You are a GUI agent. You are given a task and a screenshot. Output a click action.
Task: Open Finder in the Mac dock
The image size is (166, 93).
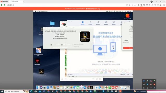pyautogui.click(x=38, y=87)
